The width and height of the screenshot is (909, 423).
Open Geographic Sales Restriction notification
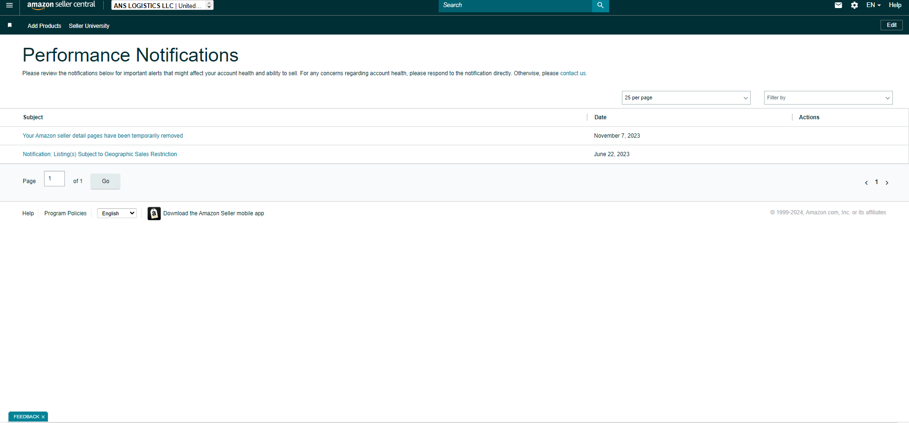coord(100,154)
